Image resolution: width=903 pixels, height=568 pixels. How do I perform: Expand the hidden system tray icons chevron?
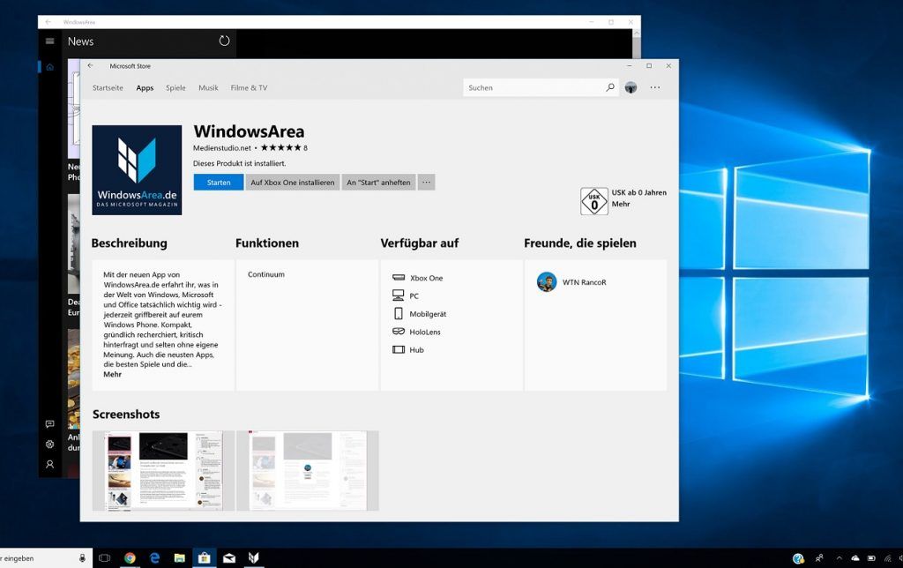pyautogui.click(x=840, y=558)
